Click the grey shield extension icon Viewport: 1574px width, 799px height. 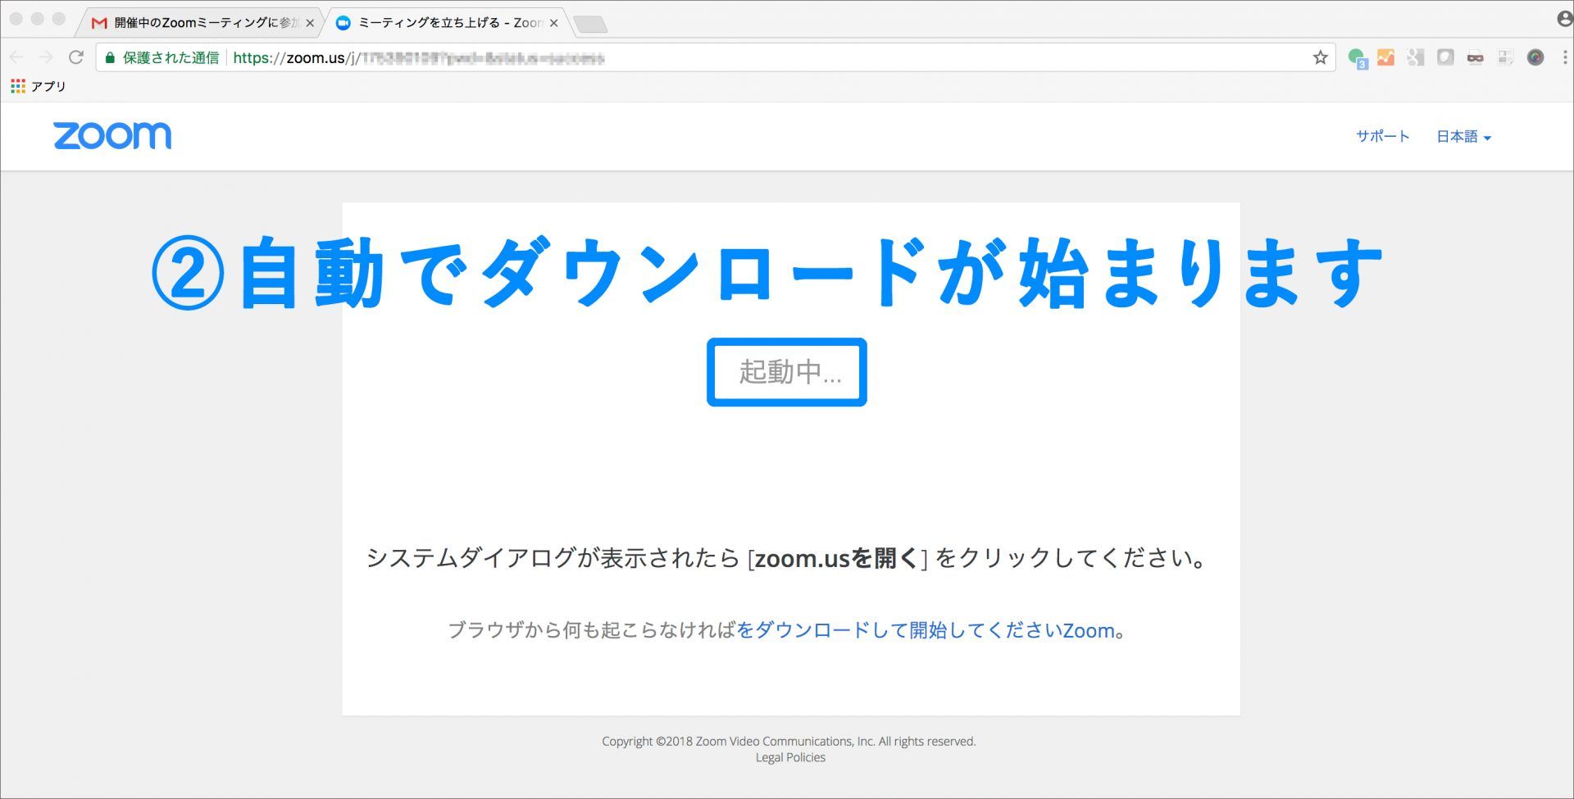(x=1445, y=57)
